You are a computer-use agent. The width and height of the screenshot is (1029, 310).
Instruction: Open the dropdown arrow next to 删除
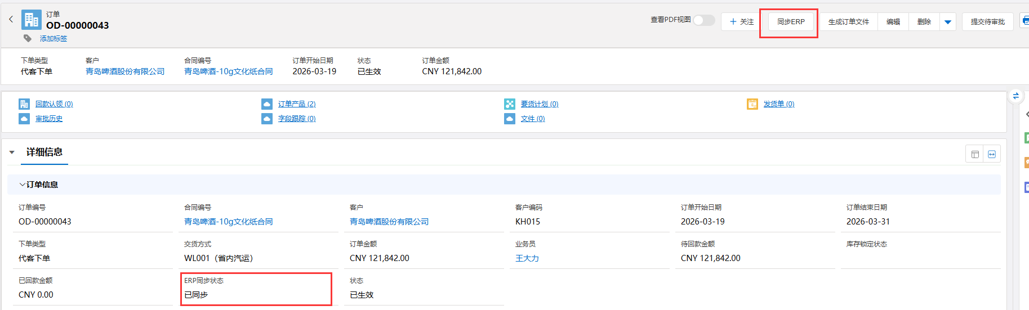pyautogui.click(x=948, y=22)
